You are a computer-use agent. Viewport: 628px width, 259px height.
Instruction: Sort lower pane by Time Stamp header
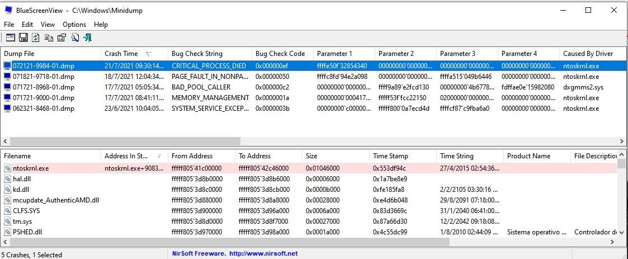403,156
